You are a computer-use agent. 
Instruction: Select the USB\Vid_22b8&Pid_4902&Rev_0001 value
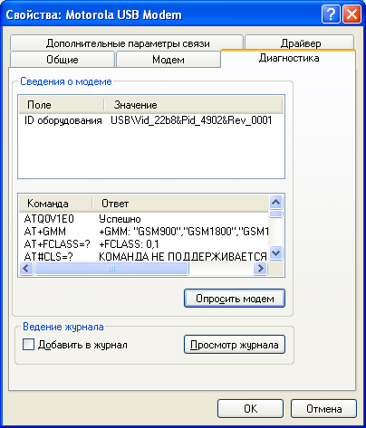coord(191,120)
